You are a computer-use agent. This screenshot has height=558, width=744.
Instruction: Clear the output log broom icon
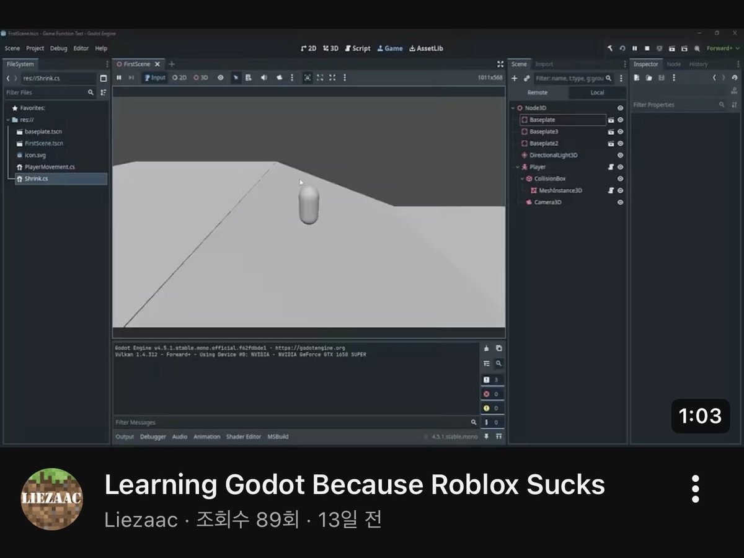(487, 348)
